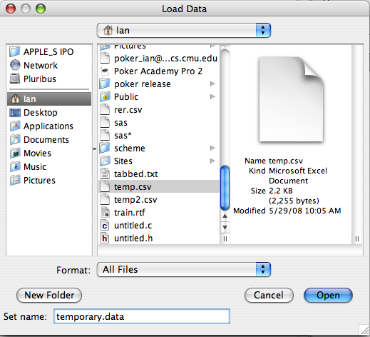Image resolution: width=370 pixels, height=337 pixels.
Task: Select the Network icon in sidebar
Action: click(15, 65)
